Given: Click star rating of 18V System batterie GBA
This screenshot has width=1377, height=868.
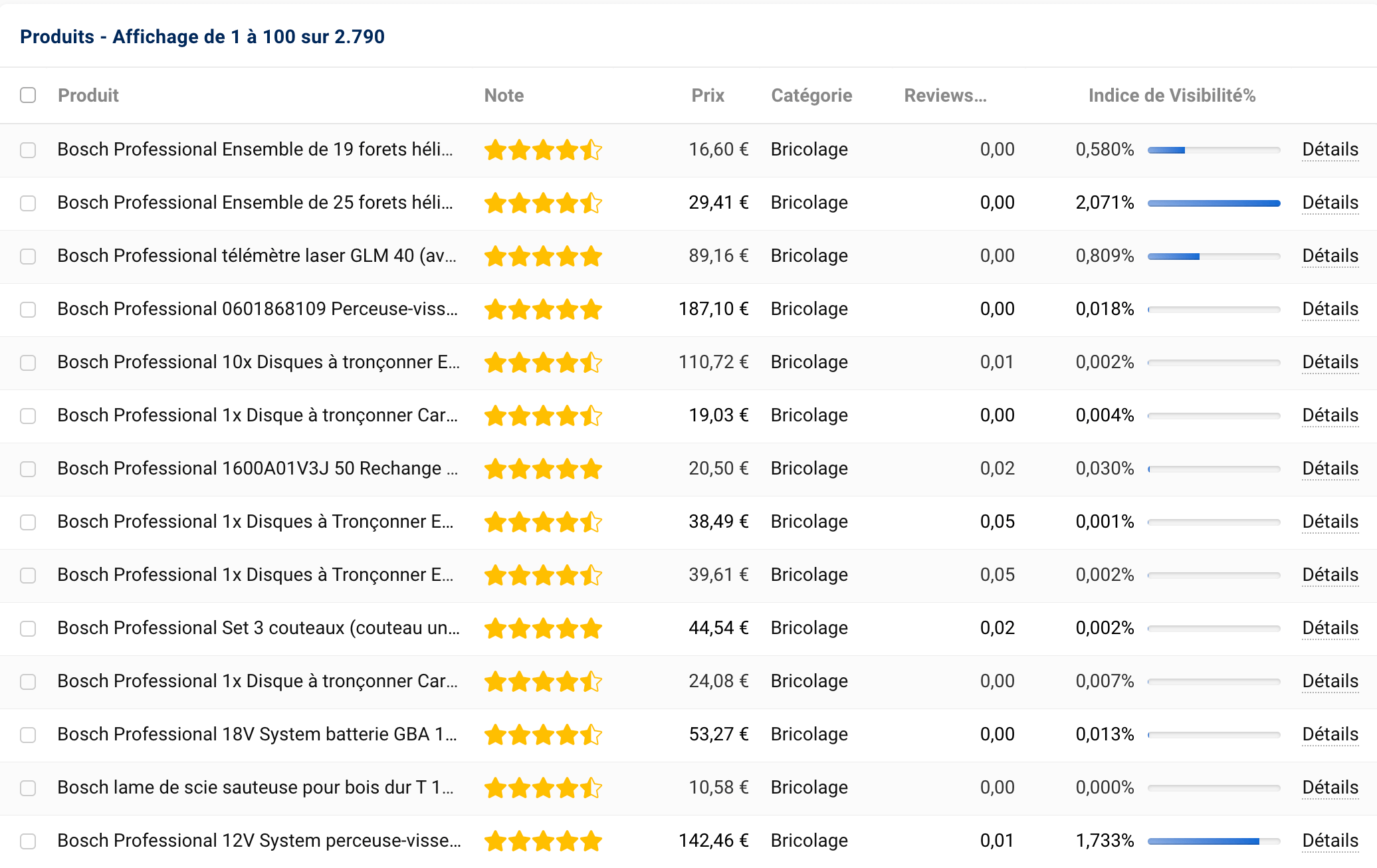Looking at the screenshot, I should (543, 735).
